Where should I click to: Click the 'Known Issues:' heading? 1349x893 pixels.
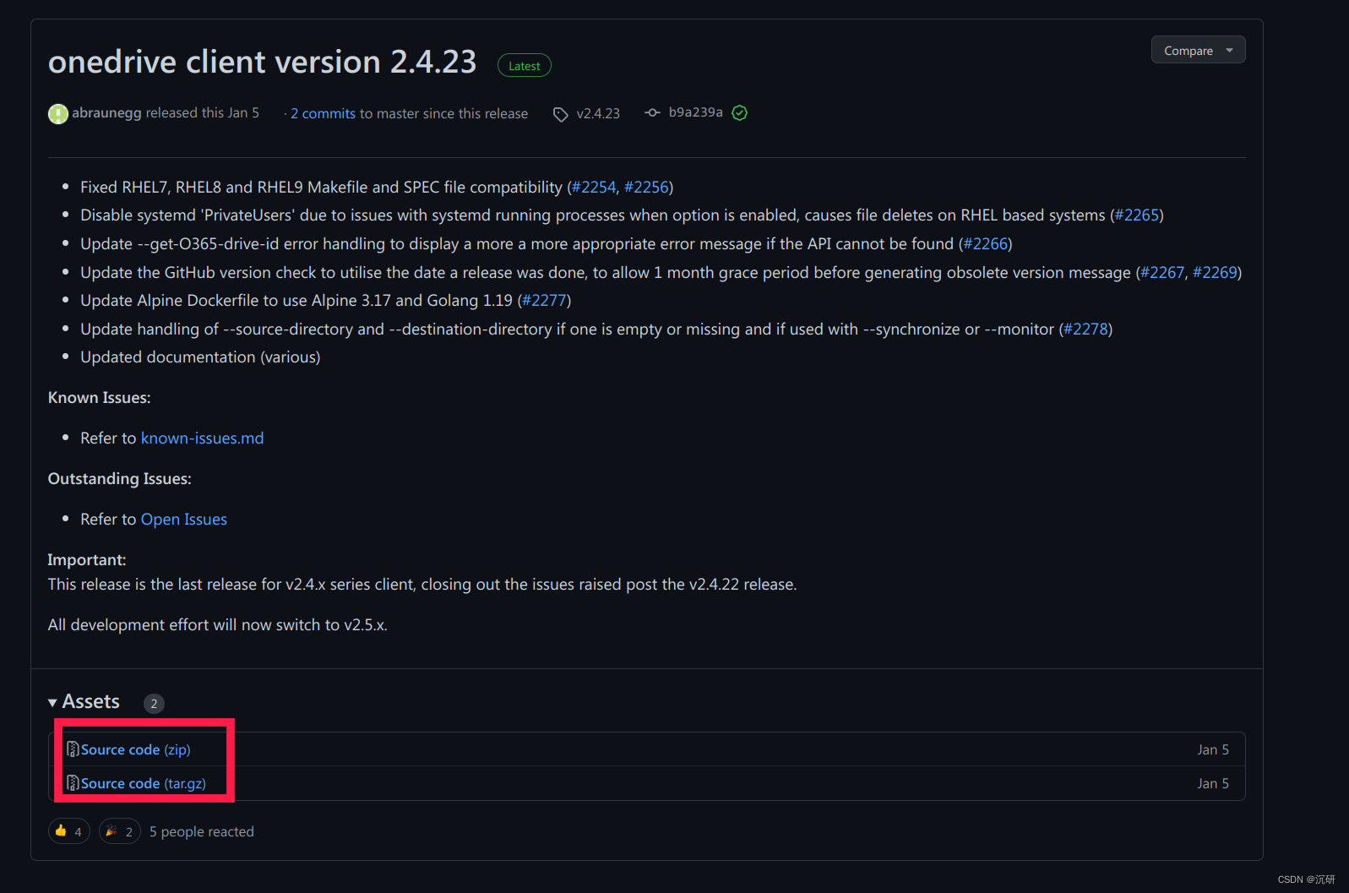coord(100,398)
